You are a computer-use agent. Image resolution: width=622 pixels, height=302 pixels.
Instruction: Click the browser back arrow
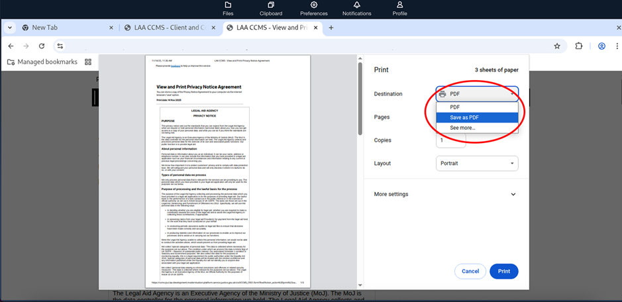coord(11,46)
